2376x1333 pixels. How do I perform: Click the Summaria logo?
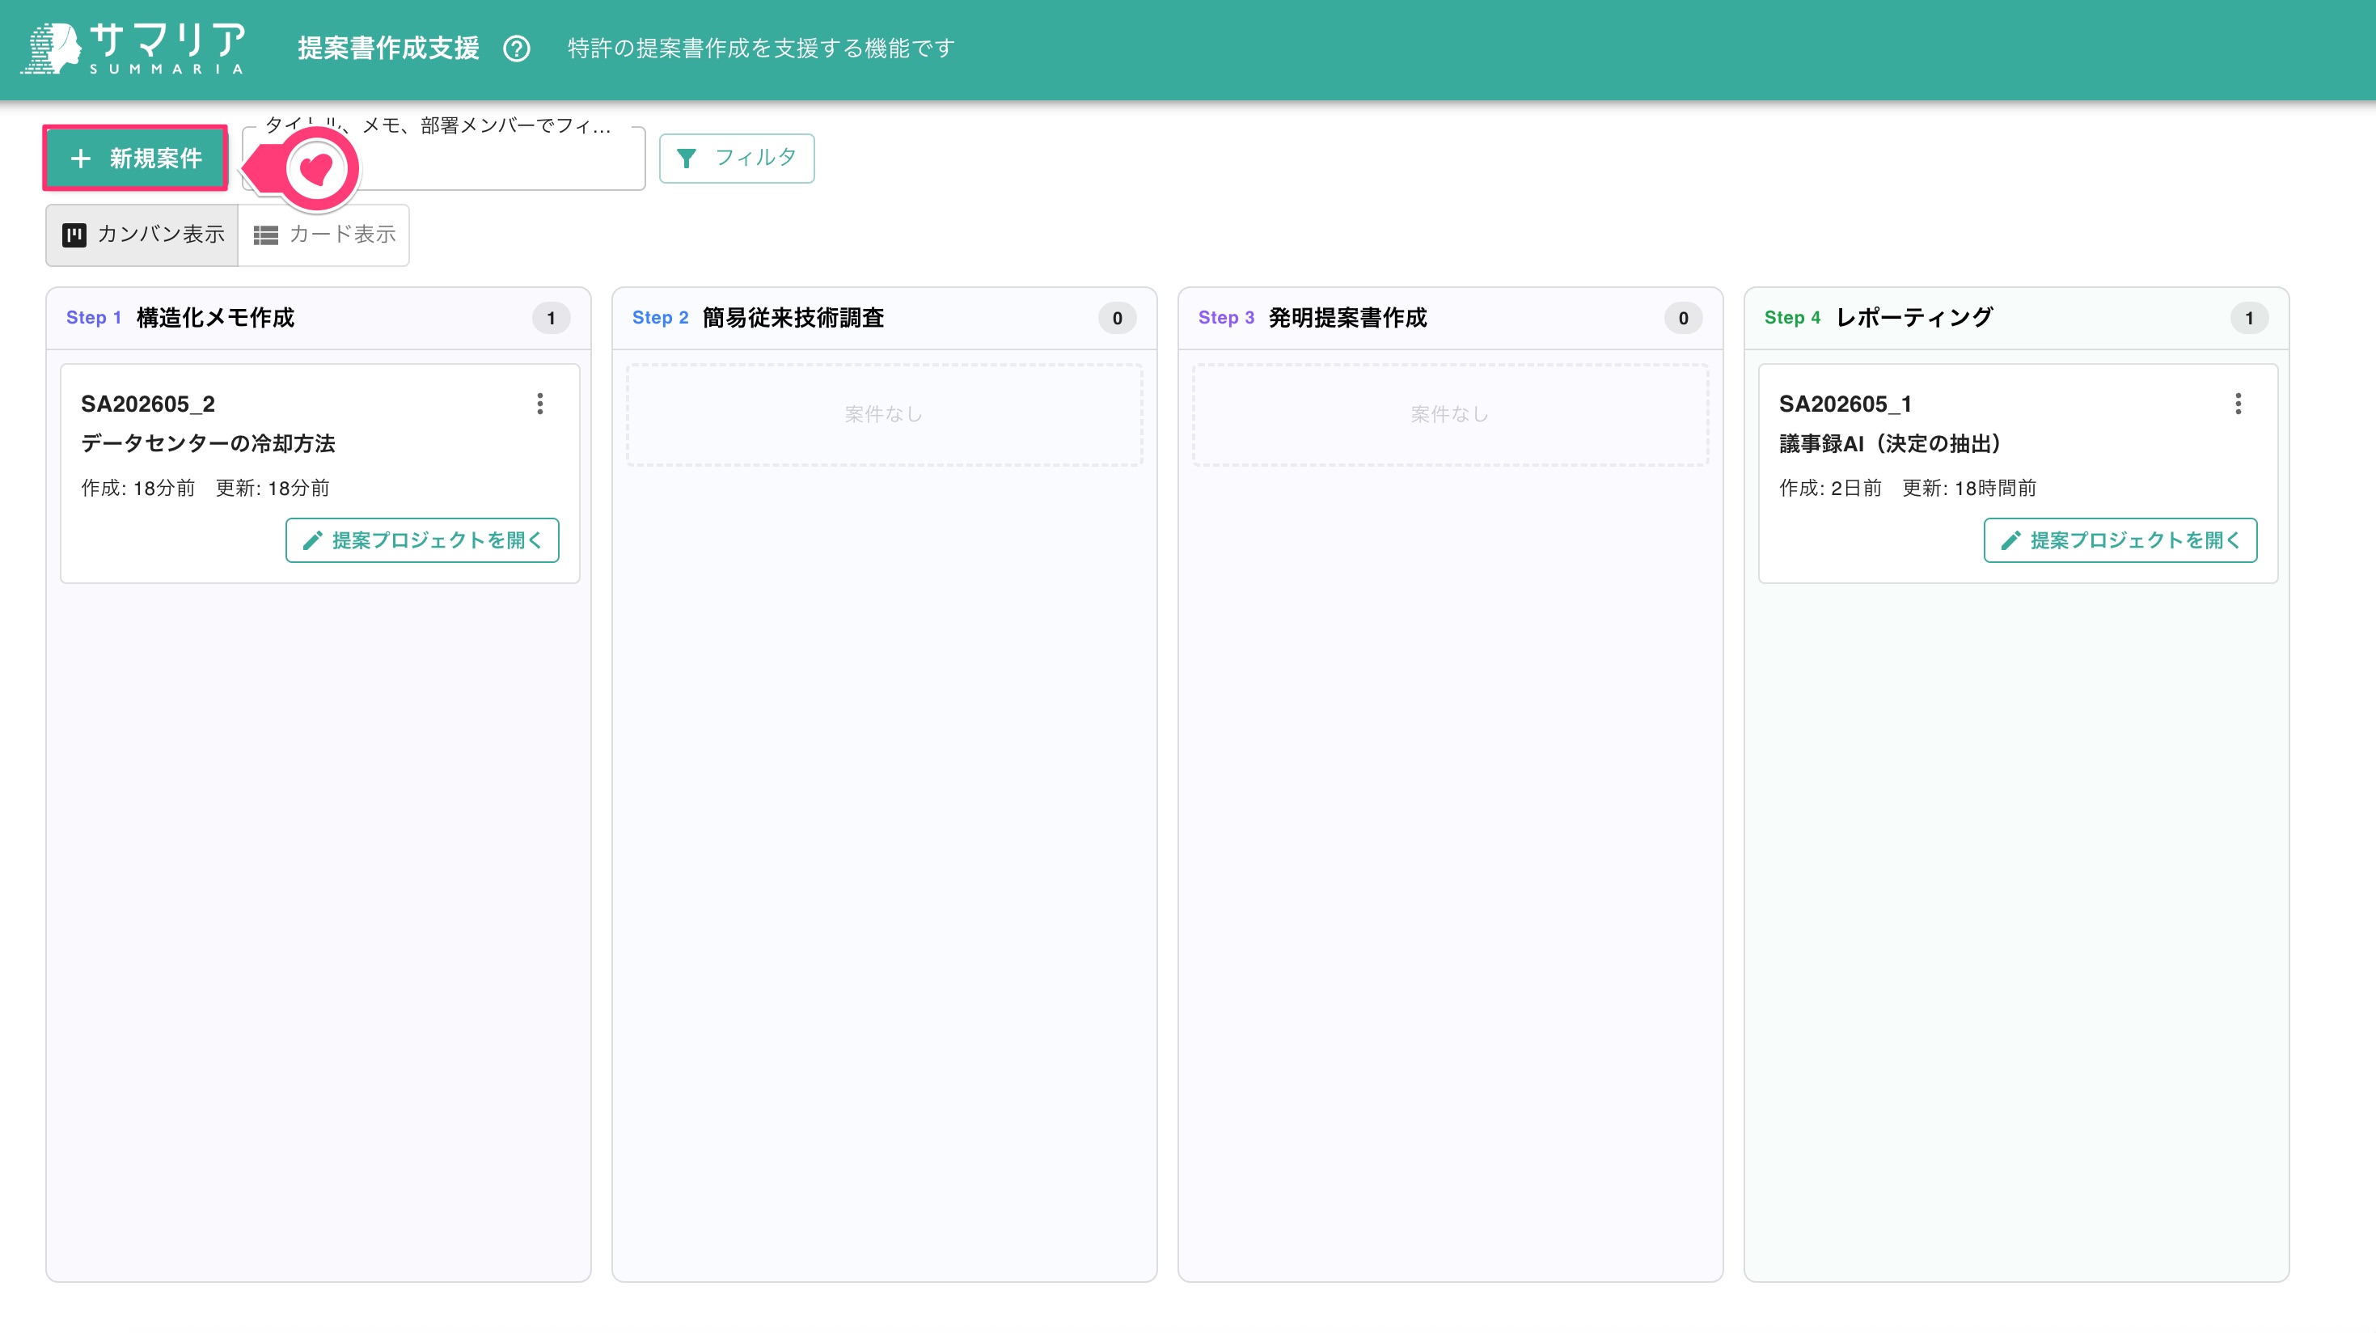pos(133,48)
